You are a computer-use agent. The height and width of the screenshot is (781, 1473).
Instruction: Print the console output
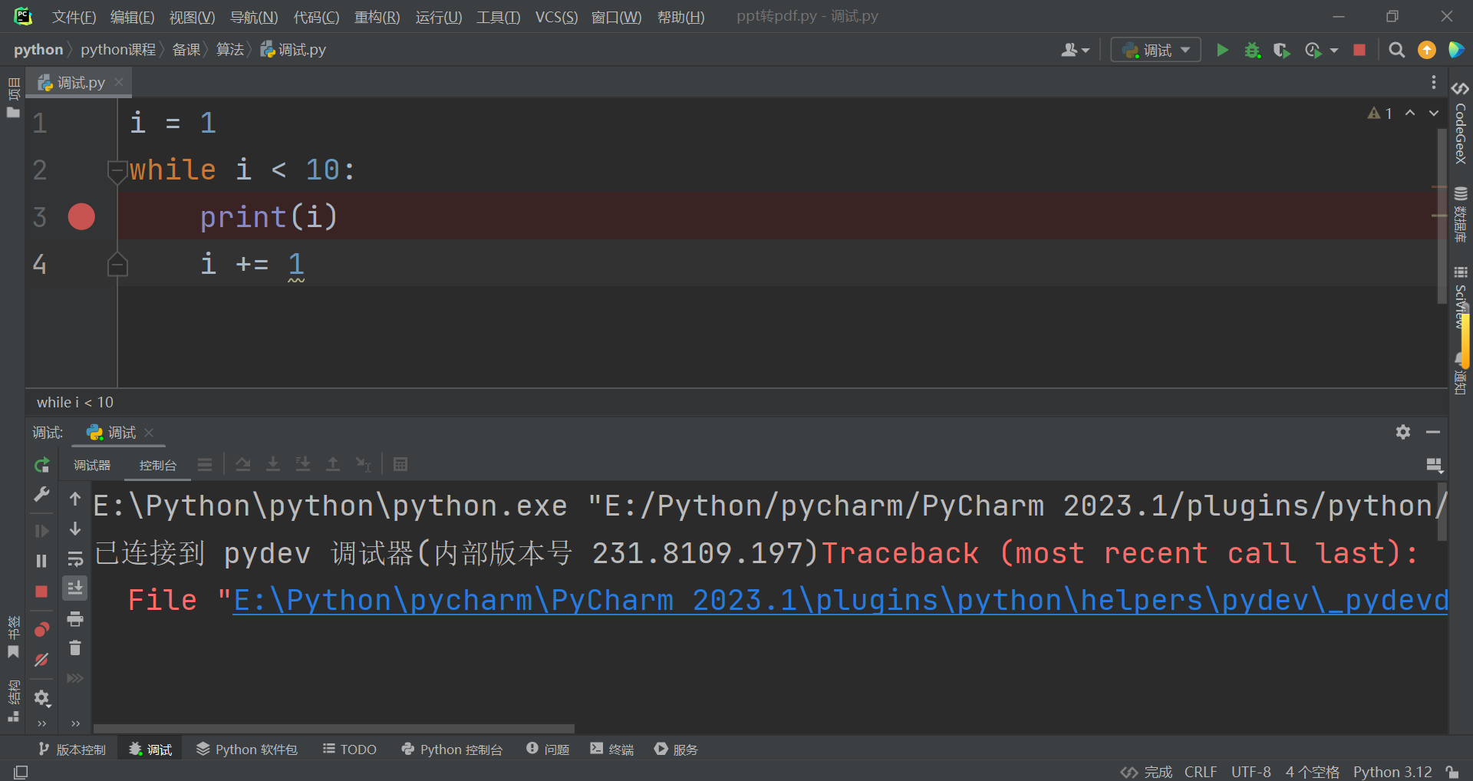point(75,618)
